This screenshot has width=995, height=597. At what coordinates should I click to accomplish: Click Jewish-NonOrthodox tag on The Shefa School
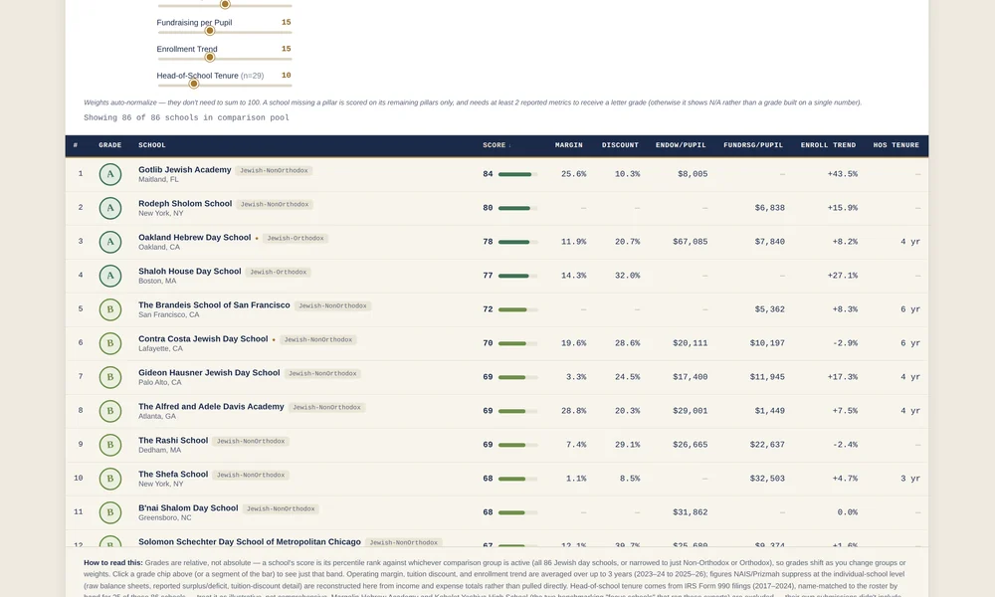click(251, 476)
